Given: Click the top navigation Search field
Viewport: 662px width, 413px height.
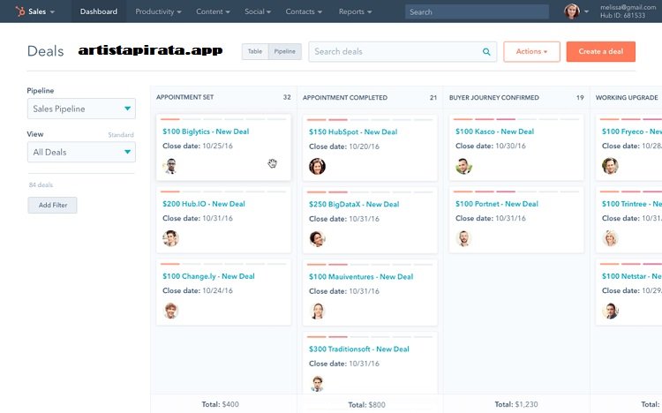Looking at the screenshot, I should [477, 11].
